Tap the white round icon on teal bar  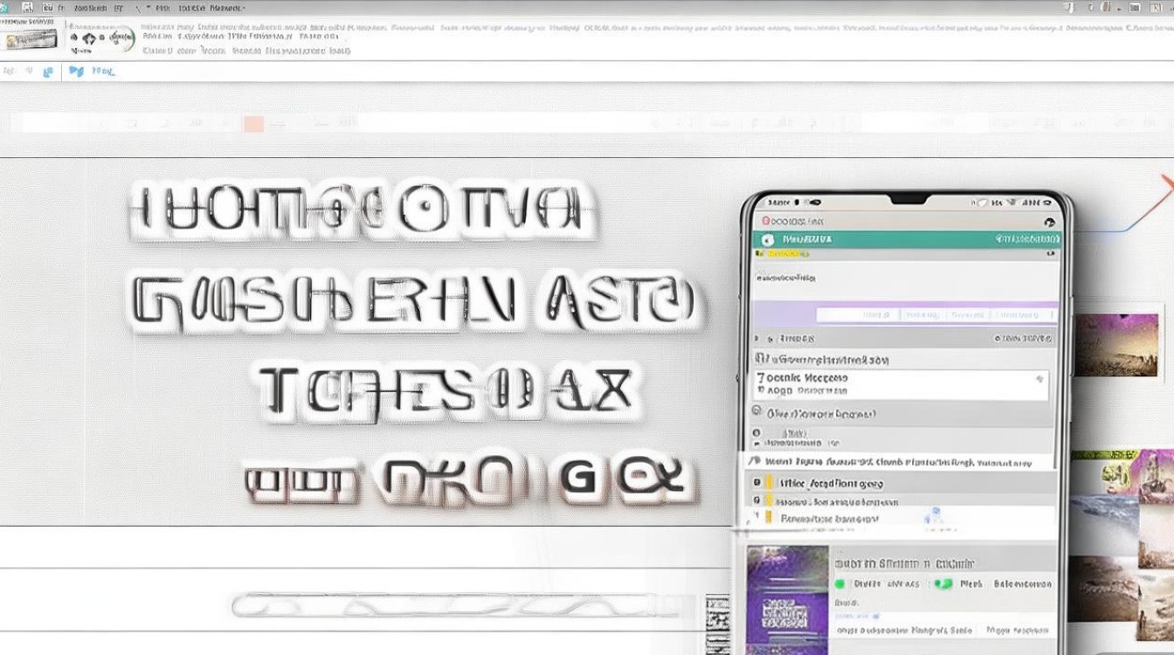click(768, 240)
